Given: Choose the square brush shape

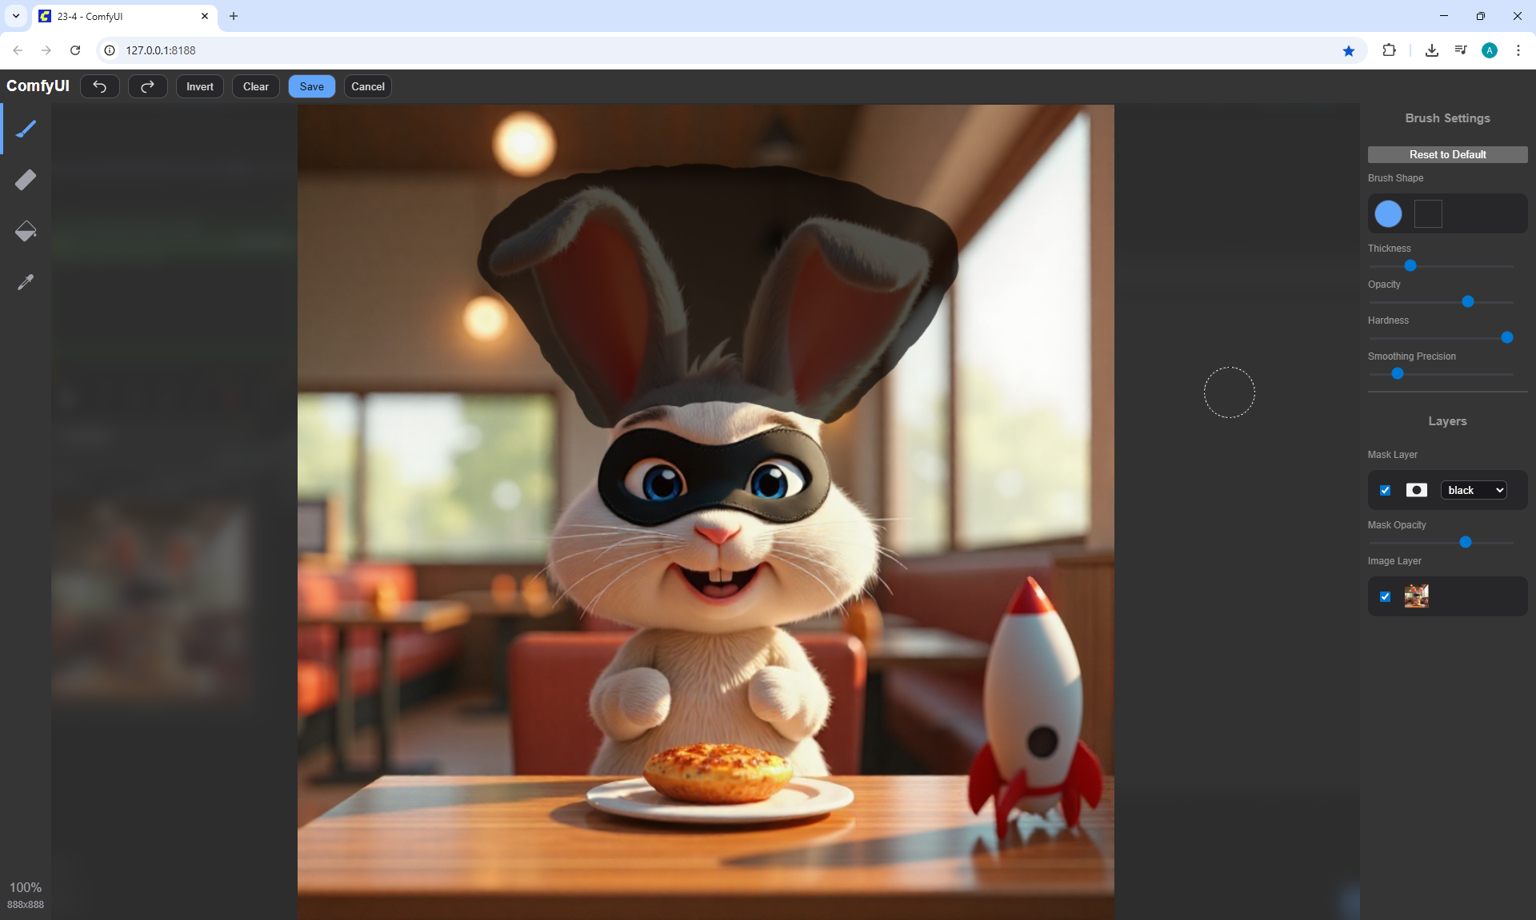Looking at the screenshot, I should tap(1428, 213).
